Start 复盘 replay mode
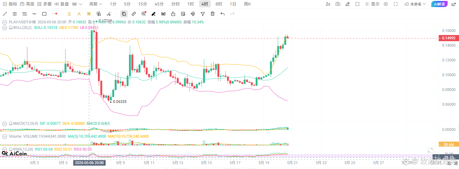 point(62,4)
